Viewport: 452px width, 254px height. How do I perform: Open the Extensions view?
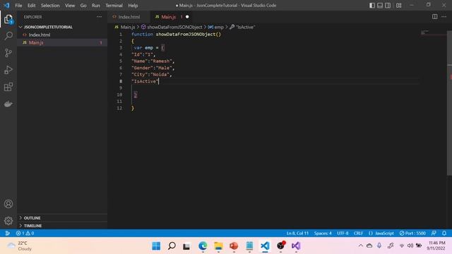[8, 87]
